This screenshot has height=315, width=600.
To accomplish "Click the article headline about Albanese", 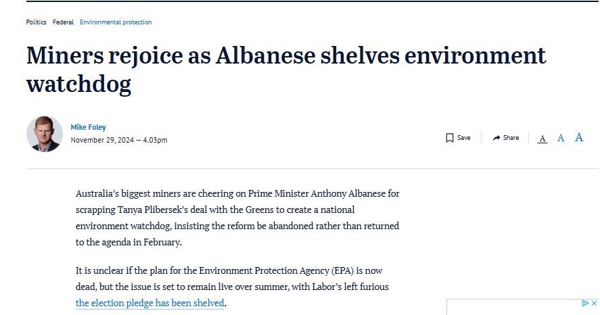I will [286, 70].
